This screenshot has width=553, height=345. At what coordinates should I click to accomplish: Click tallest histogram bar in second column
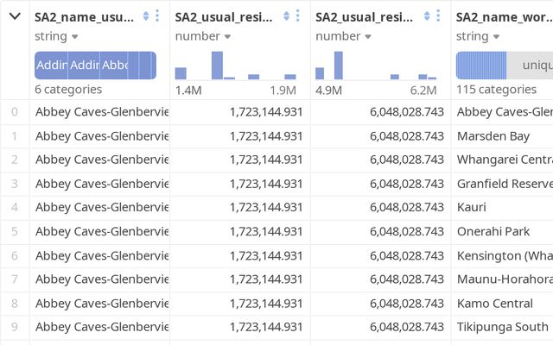click(x=217, y=66)
